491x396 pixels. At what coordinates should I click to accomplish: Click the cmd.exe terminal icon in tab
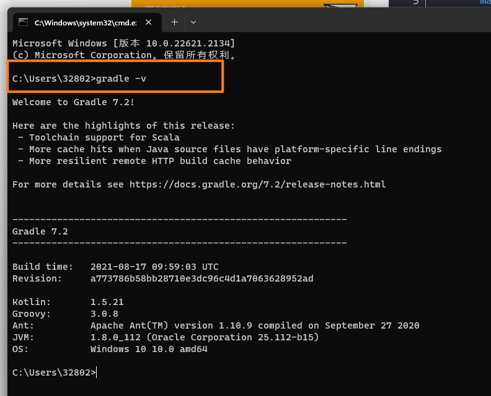[x=24, y=22]
